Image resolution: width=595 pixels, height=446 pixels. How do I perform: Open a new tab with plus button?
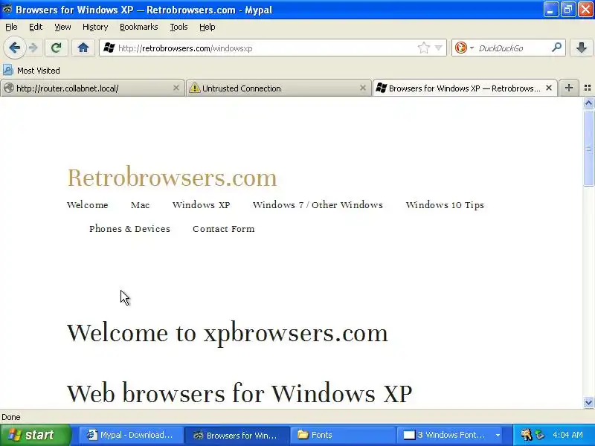(x=569, y=88)
